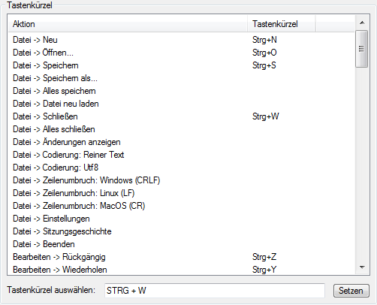Select 'Bearbeiten -> Rückgängig' row
This screenshot has width=377, height=305.
click(182, 257)
